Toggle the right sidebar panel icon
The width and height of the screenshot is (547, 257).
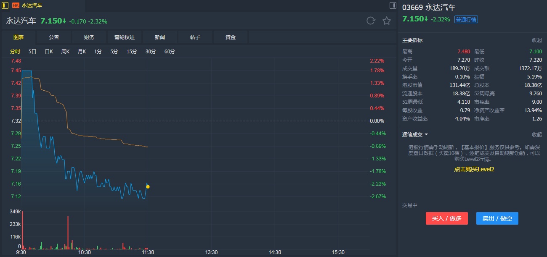point(393,5)
